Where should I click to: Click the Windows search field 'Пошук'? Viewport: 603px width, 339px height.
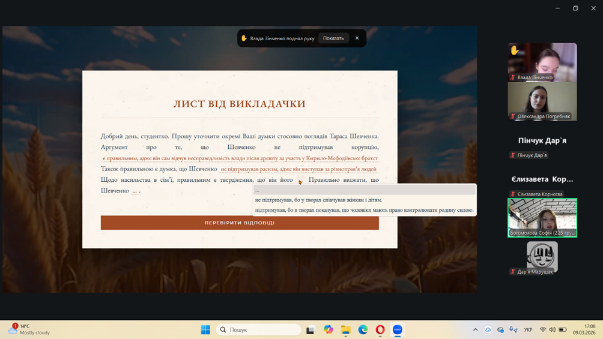click(258, 329)
